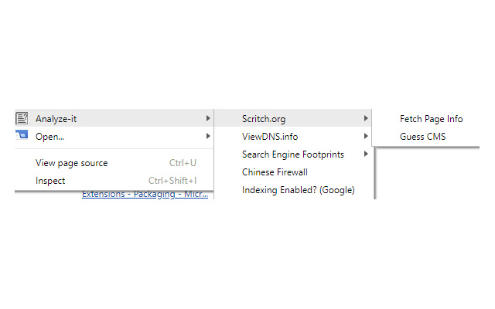The width and height of the screenshot is (495, 309).
Task: Select Scritch.org in the submenu
Action: point(293,118)
